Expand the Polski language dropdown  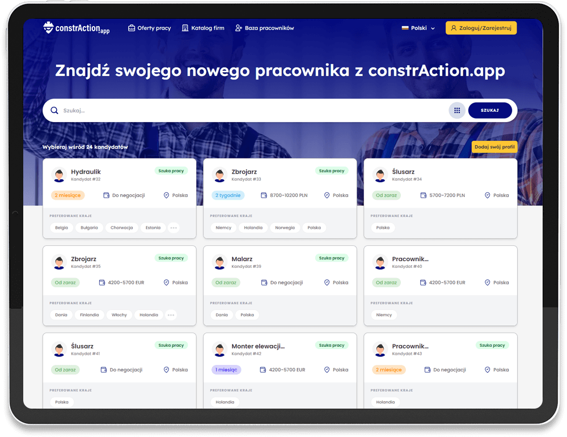click(x=418, y=28)
